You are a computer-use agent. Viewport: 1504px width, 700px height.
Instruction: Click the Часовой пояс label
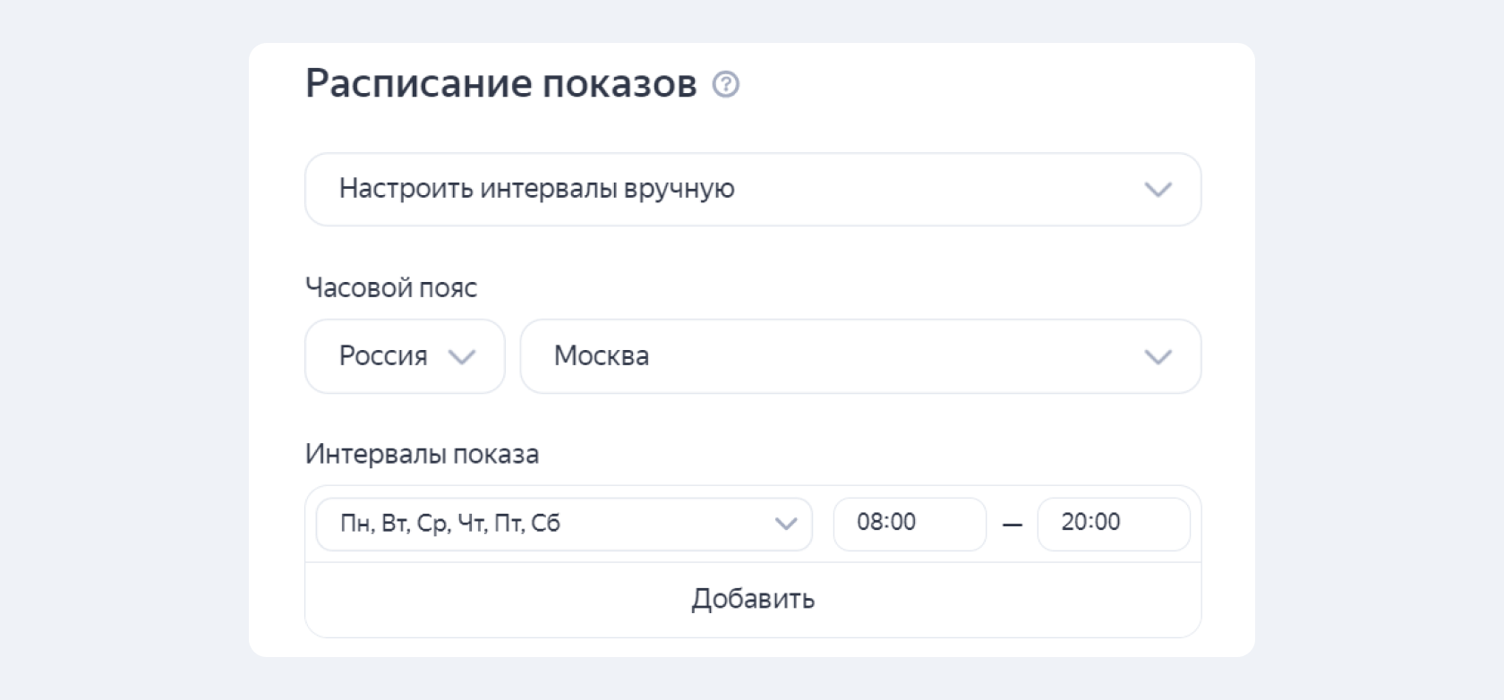coord(391,288)
